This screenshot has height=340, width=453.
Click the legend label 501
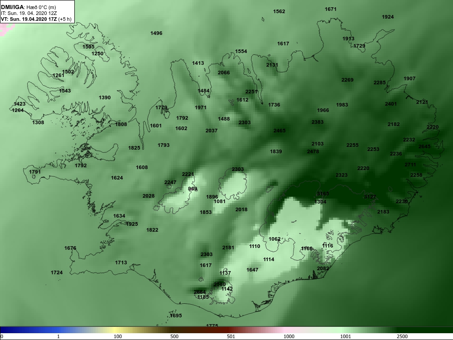point(231,336)
